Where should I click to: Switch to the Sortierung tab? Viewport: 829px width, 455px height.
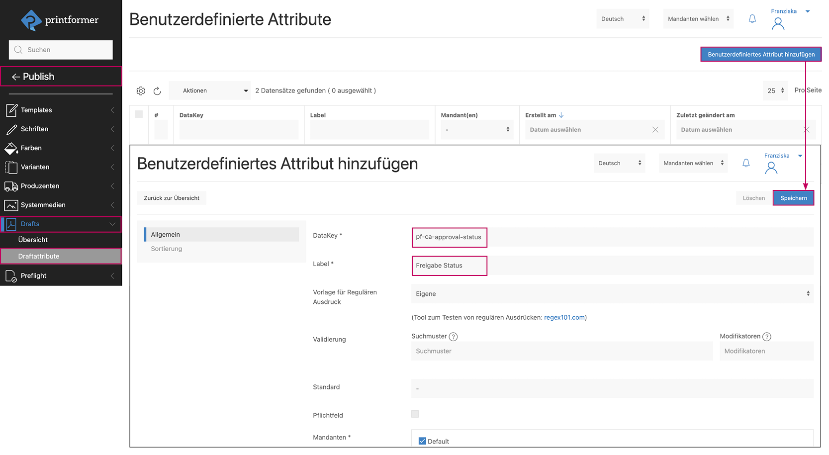[166, 249]
